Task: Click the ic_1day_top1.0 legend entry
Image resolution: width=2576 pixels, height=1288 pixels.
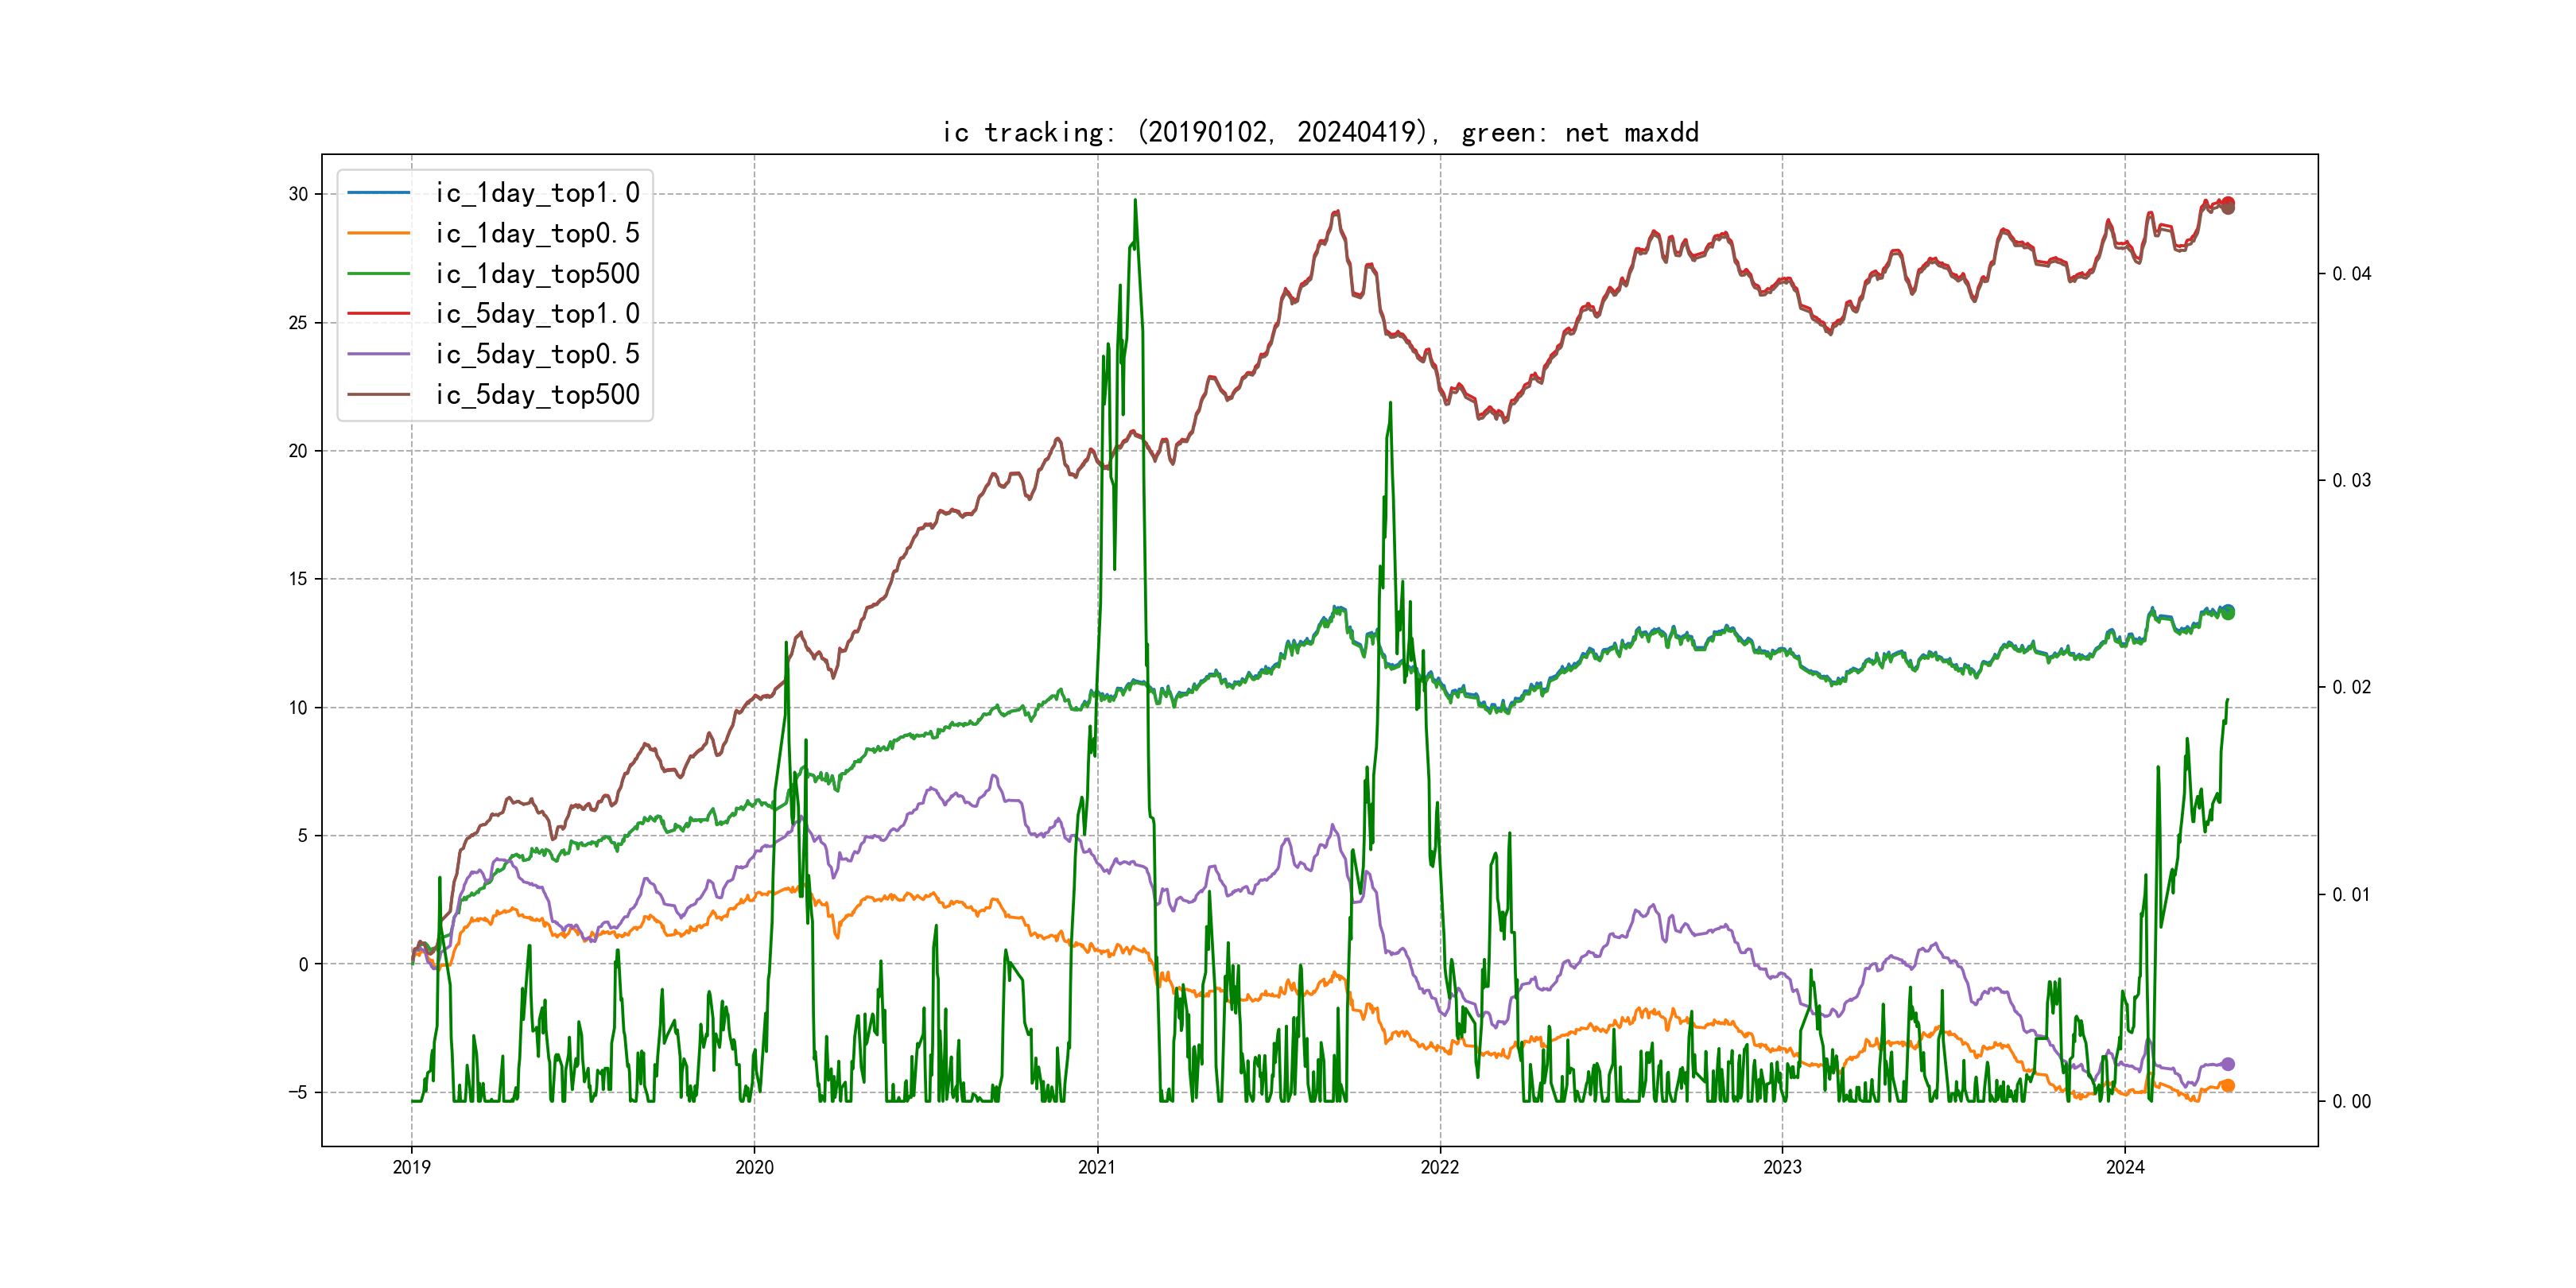Action: point(537,193)
